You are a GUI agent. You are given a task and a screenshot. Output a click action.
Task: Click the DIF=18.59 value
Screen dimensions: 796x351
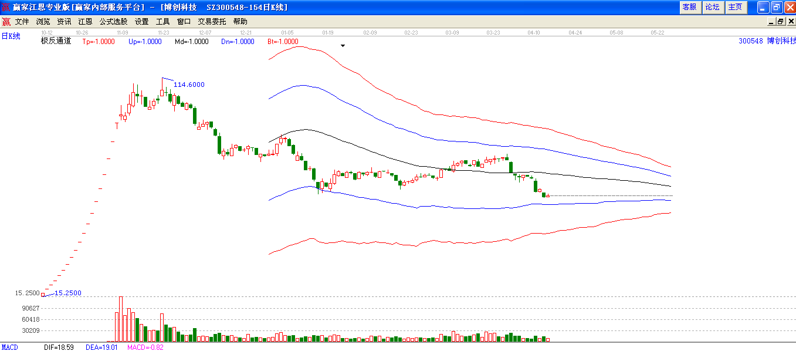click(x=59, y=347)
